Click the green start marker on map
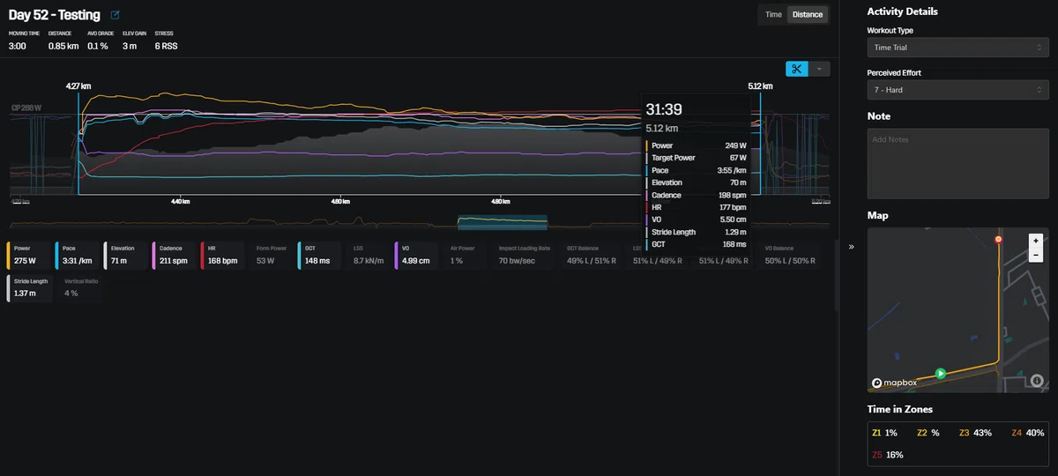 tap(941, 374)
